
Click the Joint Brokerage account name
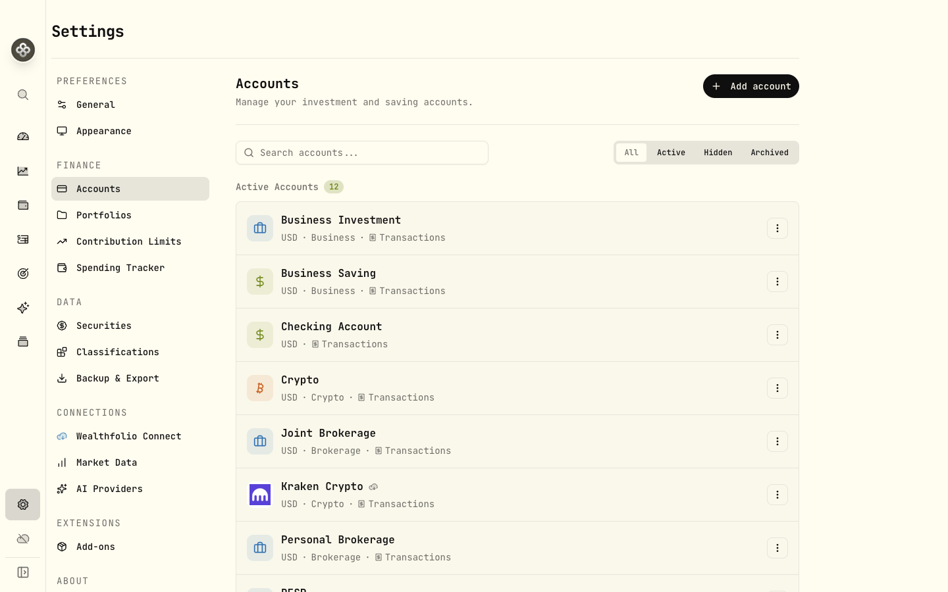click(x=329, y=433)
